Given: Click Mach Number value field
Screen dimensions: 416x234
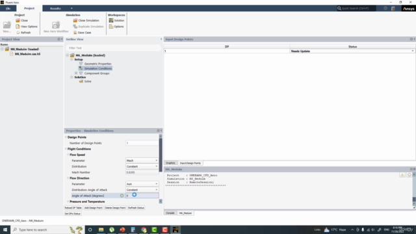Looking at the screenshot, I should click(x=142, y=172).
